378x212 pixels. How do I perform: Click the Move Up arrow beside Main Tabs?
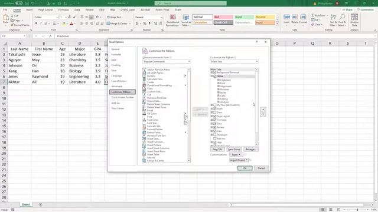tap(263, 110)
